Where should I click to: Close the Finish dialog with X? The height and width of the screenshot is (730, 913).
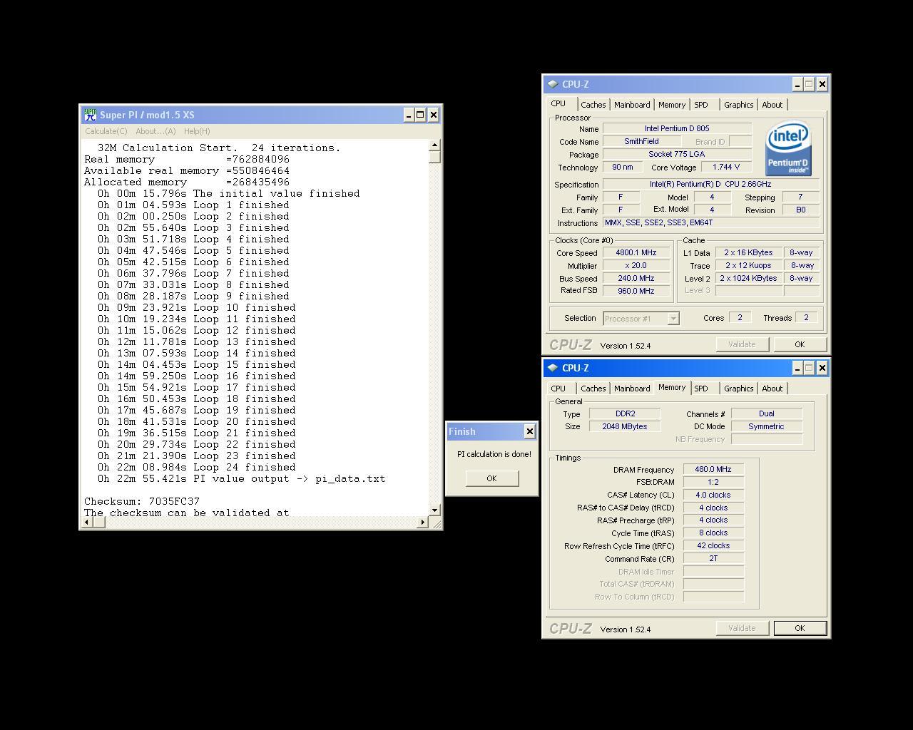coord(529,431)
